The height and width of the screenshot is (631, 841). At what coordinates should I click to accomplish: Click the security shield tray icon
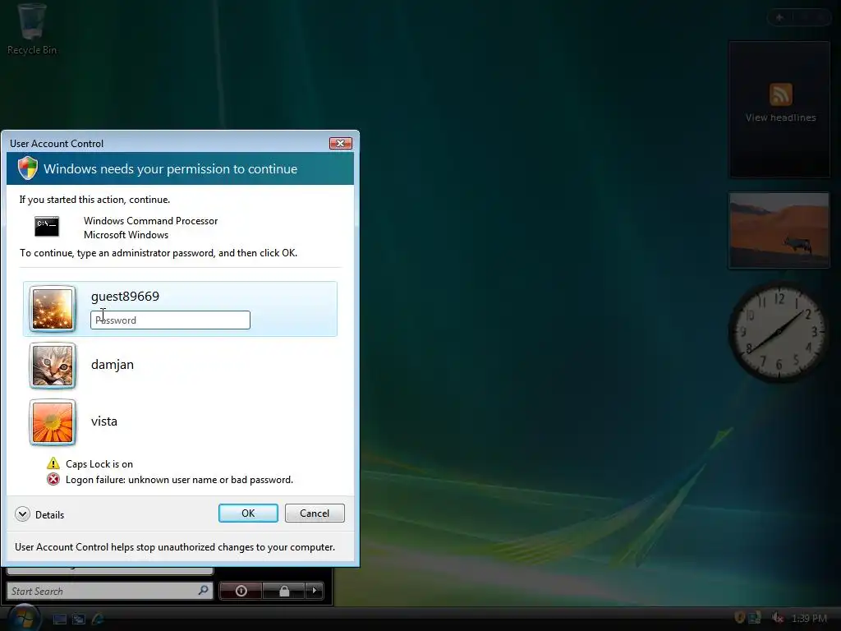tap(740, 618)
